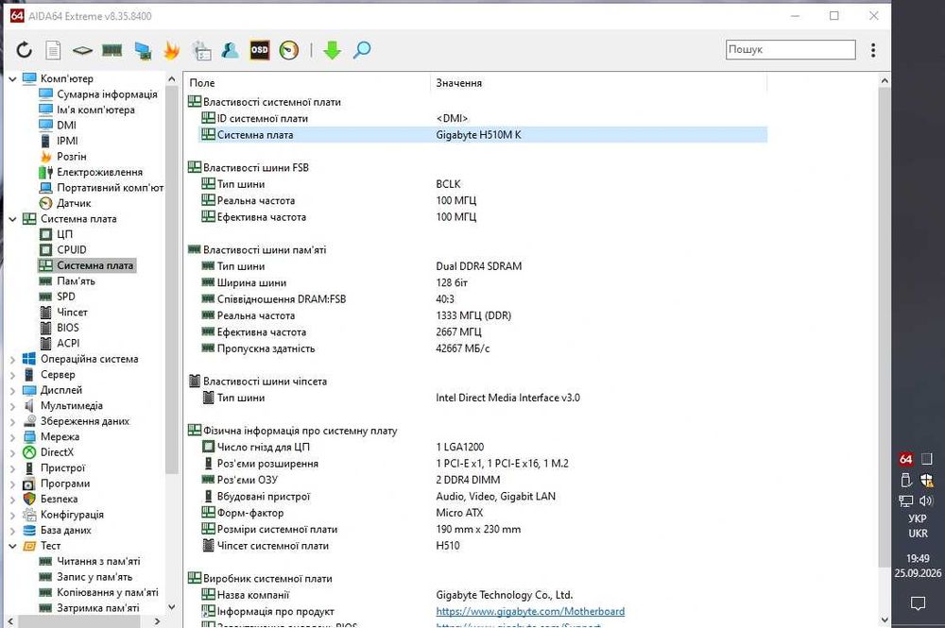This screenshot has width=945, height=628.
Task: Click the green download arrow icon
Action: click(x=332, y=50)
